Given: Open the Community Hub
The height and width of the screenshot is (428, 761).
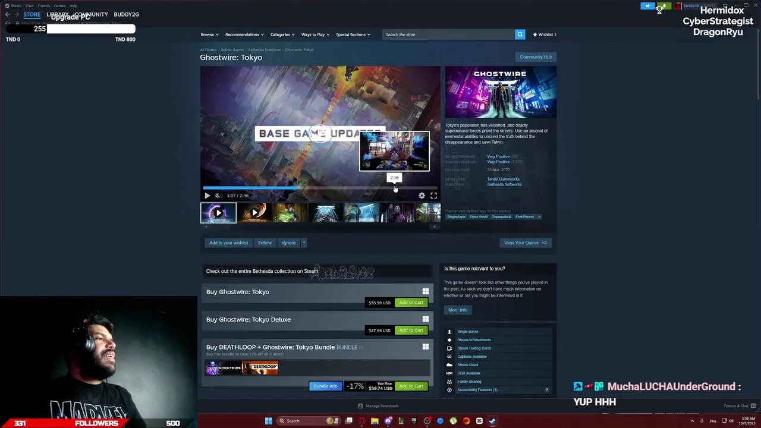Looking at the screenshot, I should (x=536, y=57).
